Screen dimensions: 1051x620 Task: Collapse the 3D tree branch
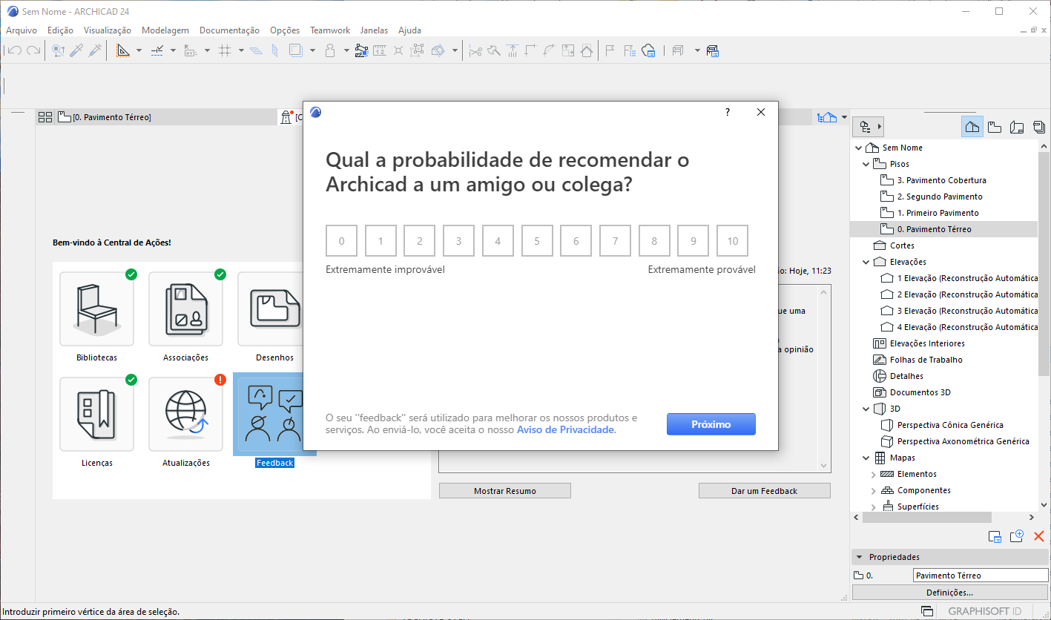(866, 409)
